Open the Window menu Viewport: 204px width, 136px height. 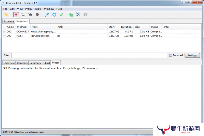click(49, 9)
